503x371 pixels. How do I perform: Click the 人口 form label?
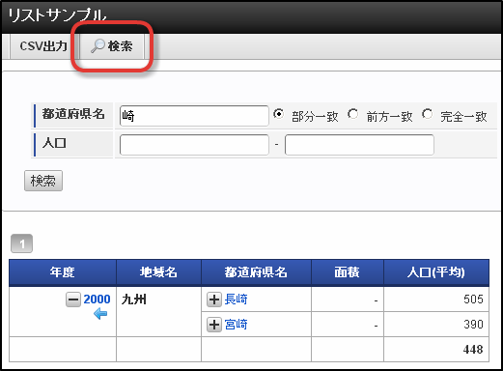pyautogui.click(x=54, y=143)
